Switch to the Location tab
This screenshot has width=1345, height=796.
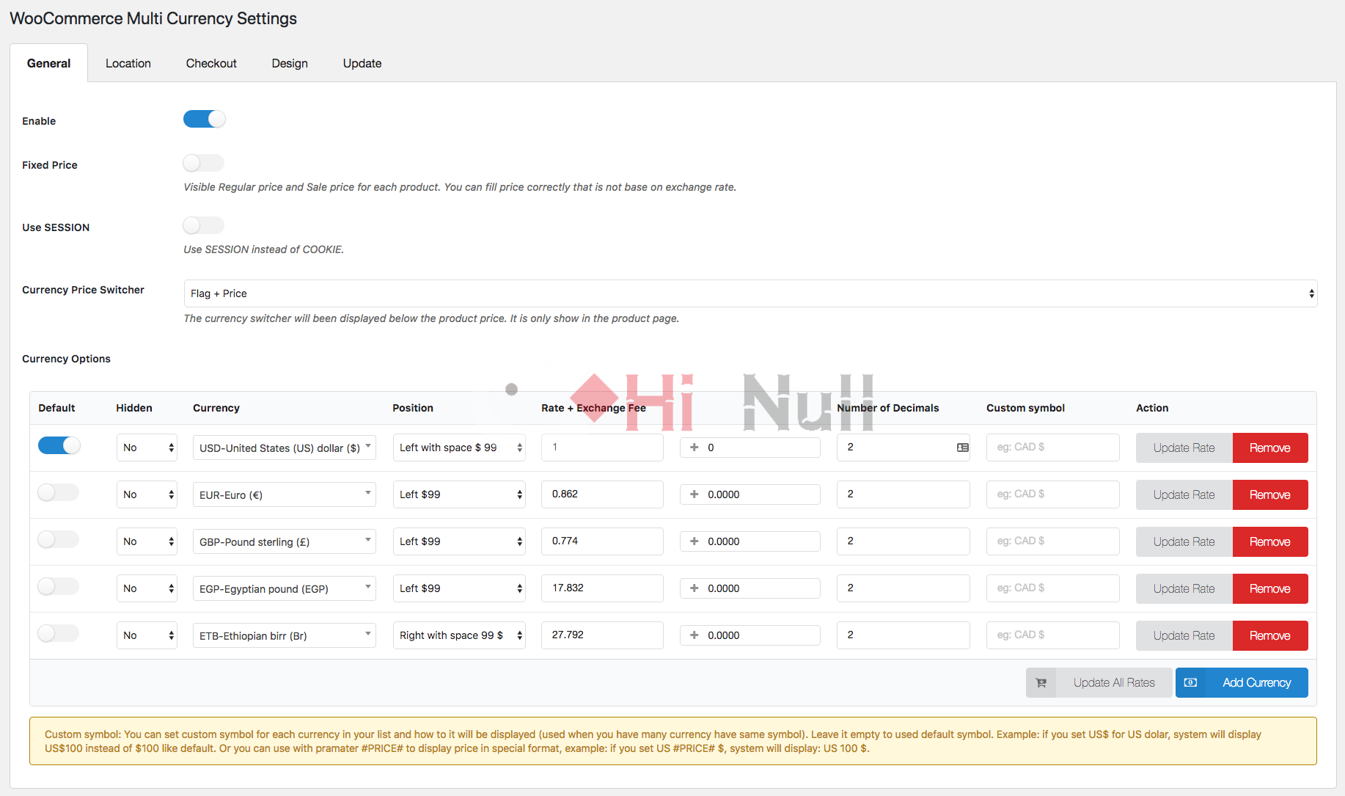click(128, 63)
